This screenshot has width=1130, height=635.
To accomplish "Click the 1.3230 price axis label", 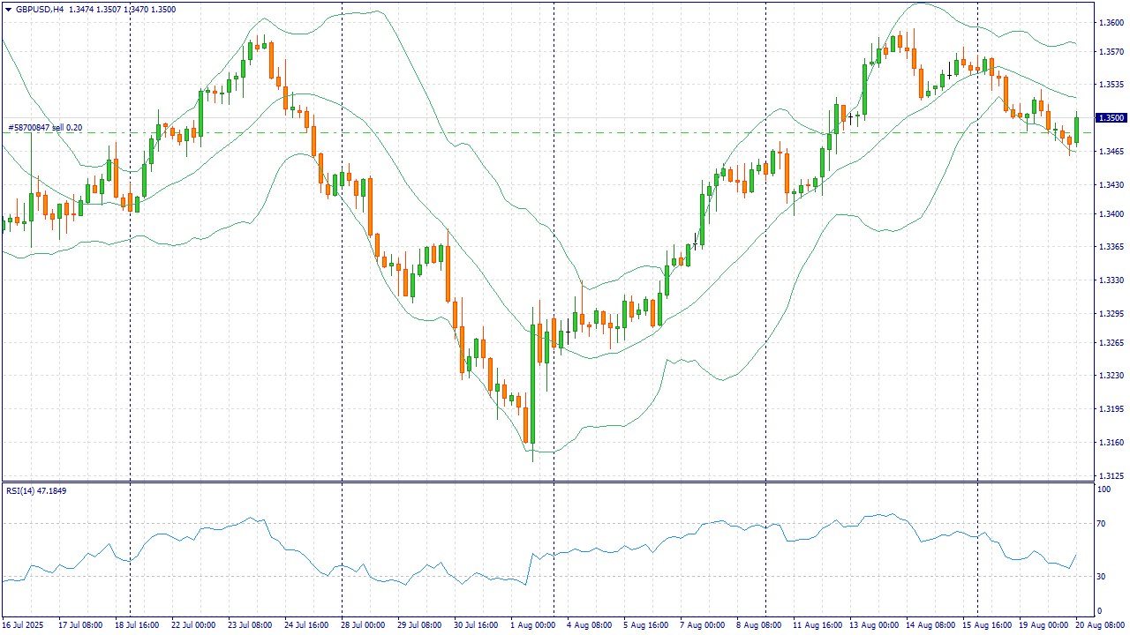I will (1111, 376).
